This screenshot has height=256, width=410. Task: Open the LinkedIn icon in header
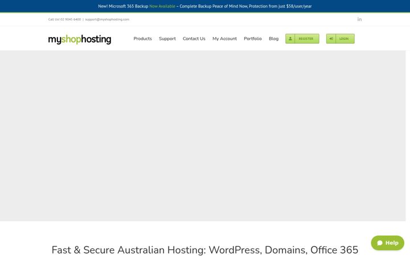(359, 19)
